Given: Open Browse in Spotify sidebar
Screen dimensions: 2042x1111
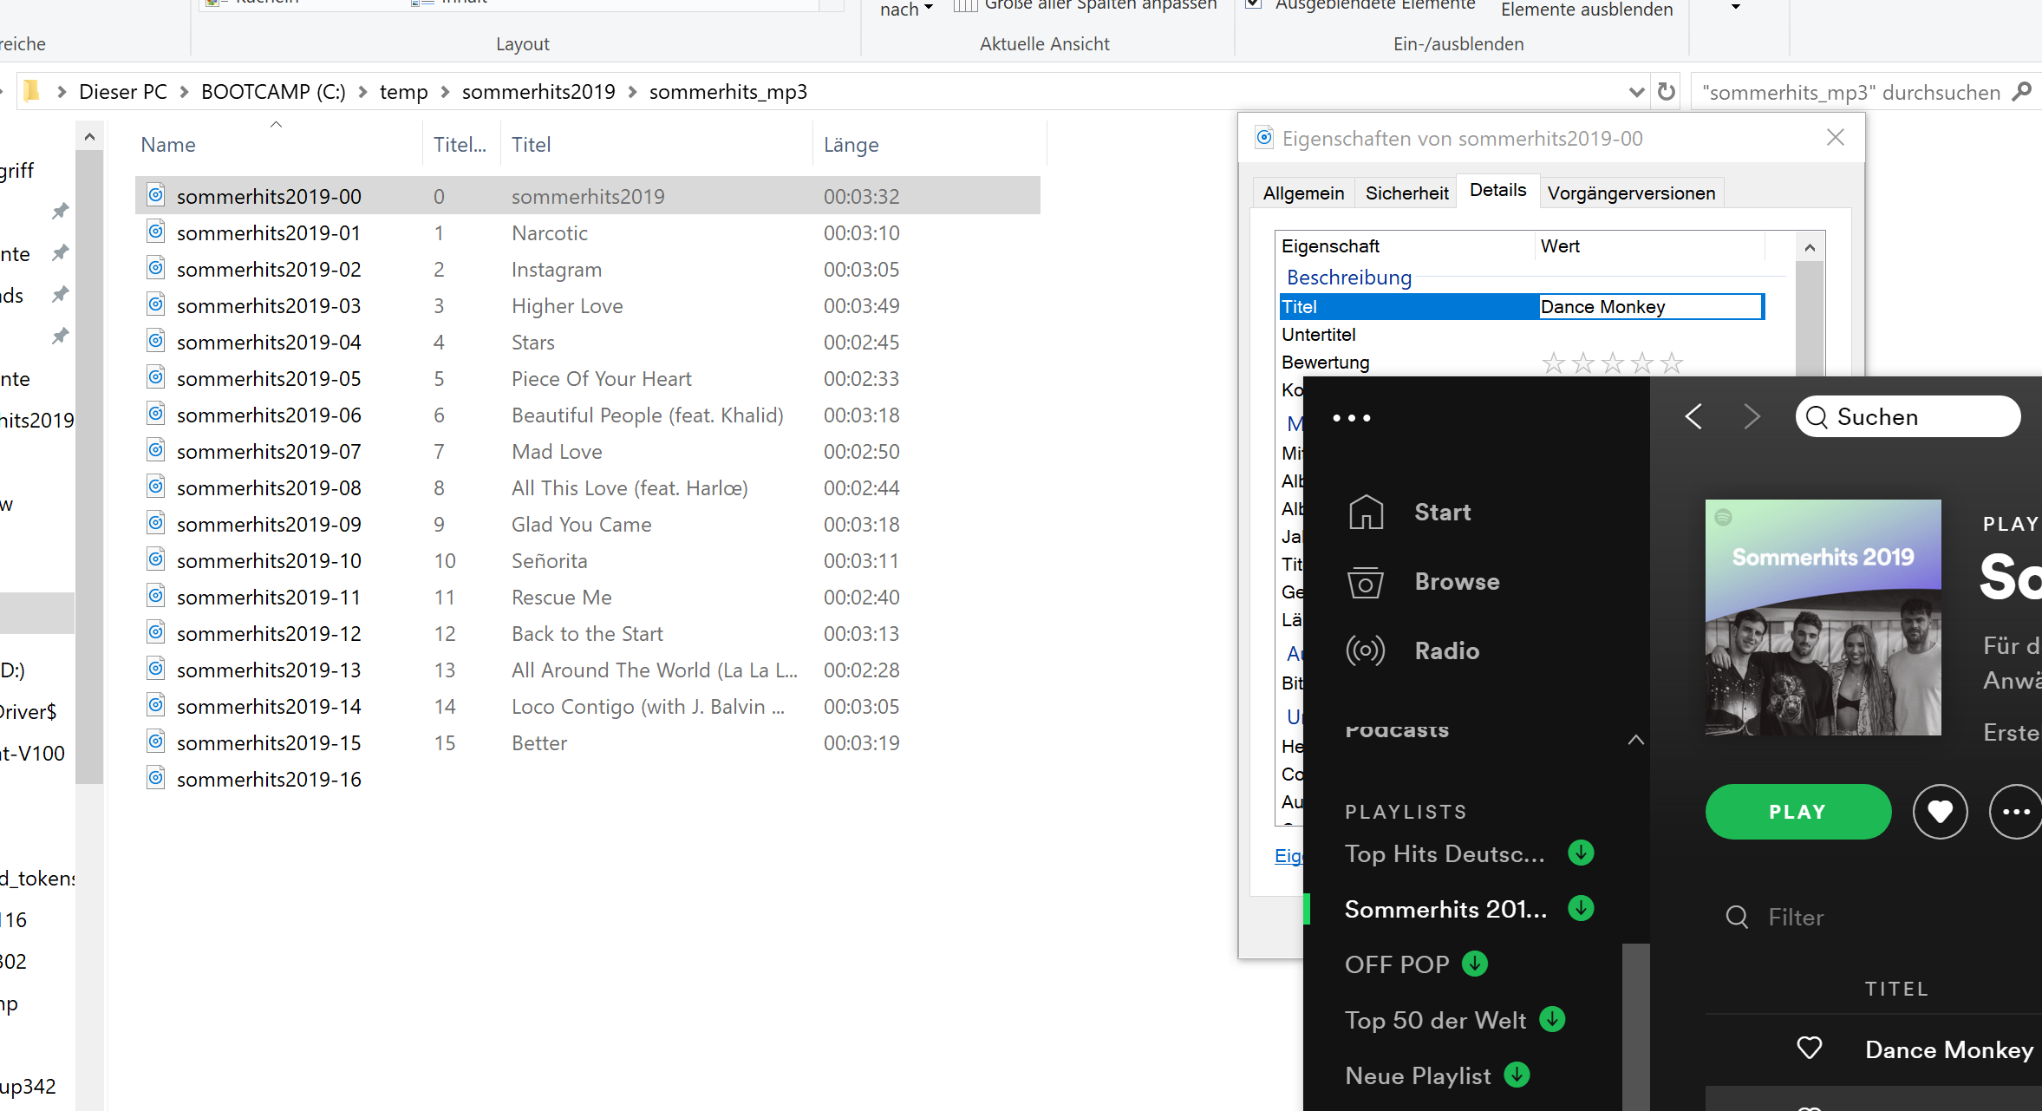Looking at the screenshot, I should tap(1457, 581).
